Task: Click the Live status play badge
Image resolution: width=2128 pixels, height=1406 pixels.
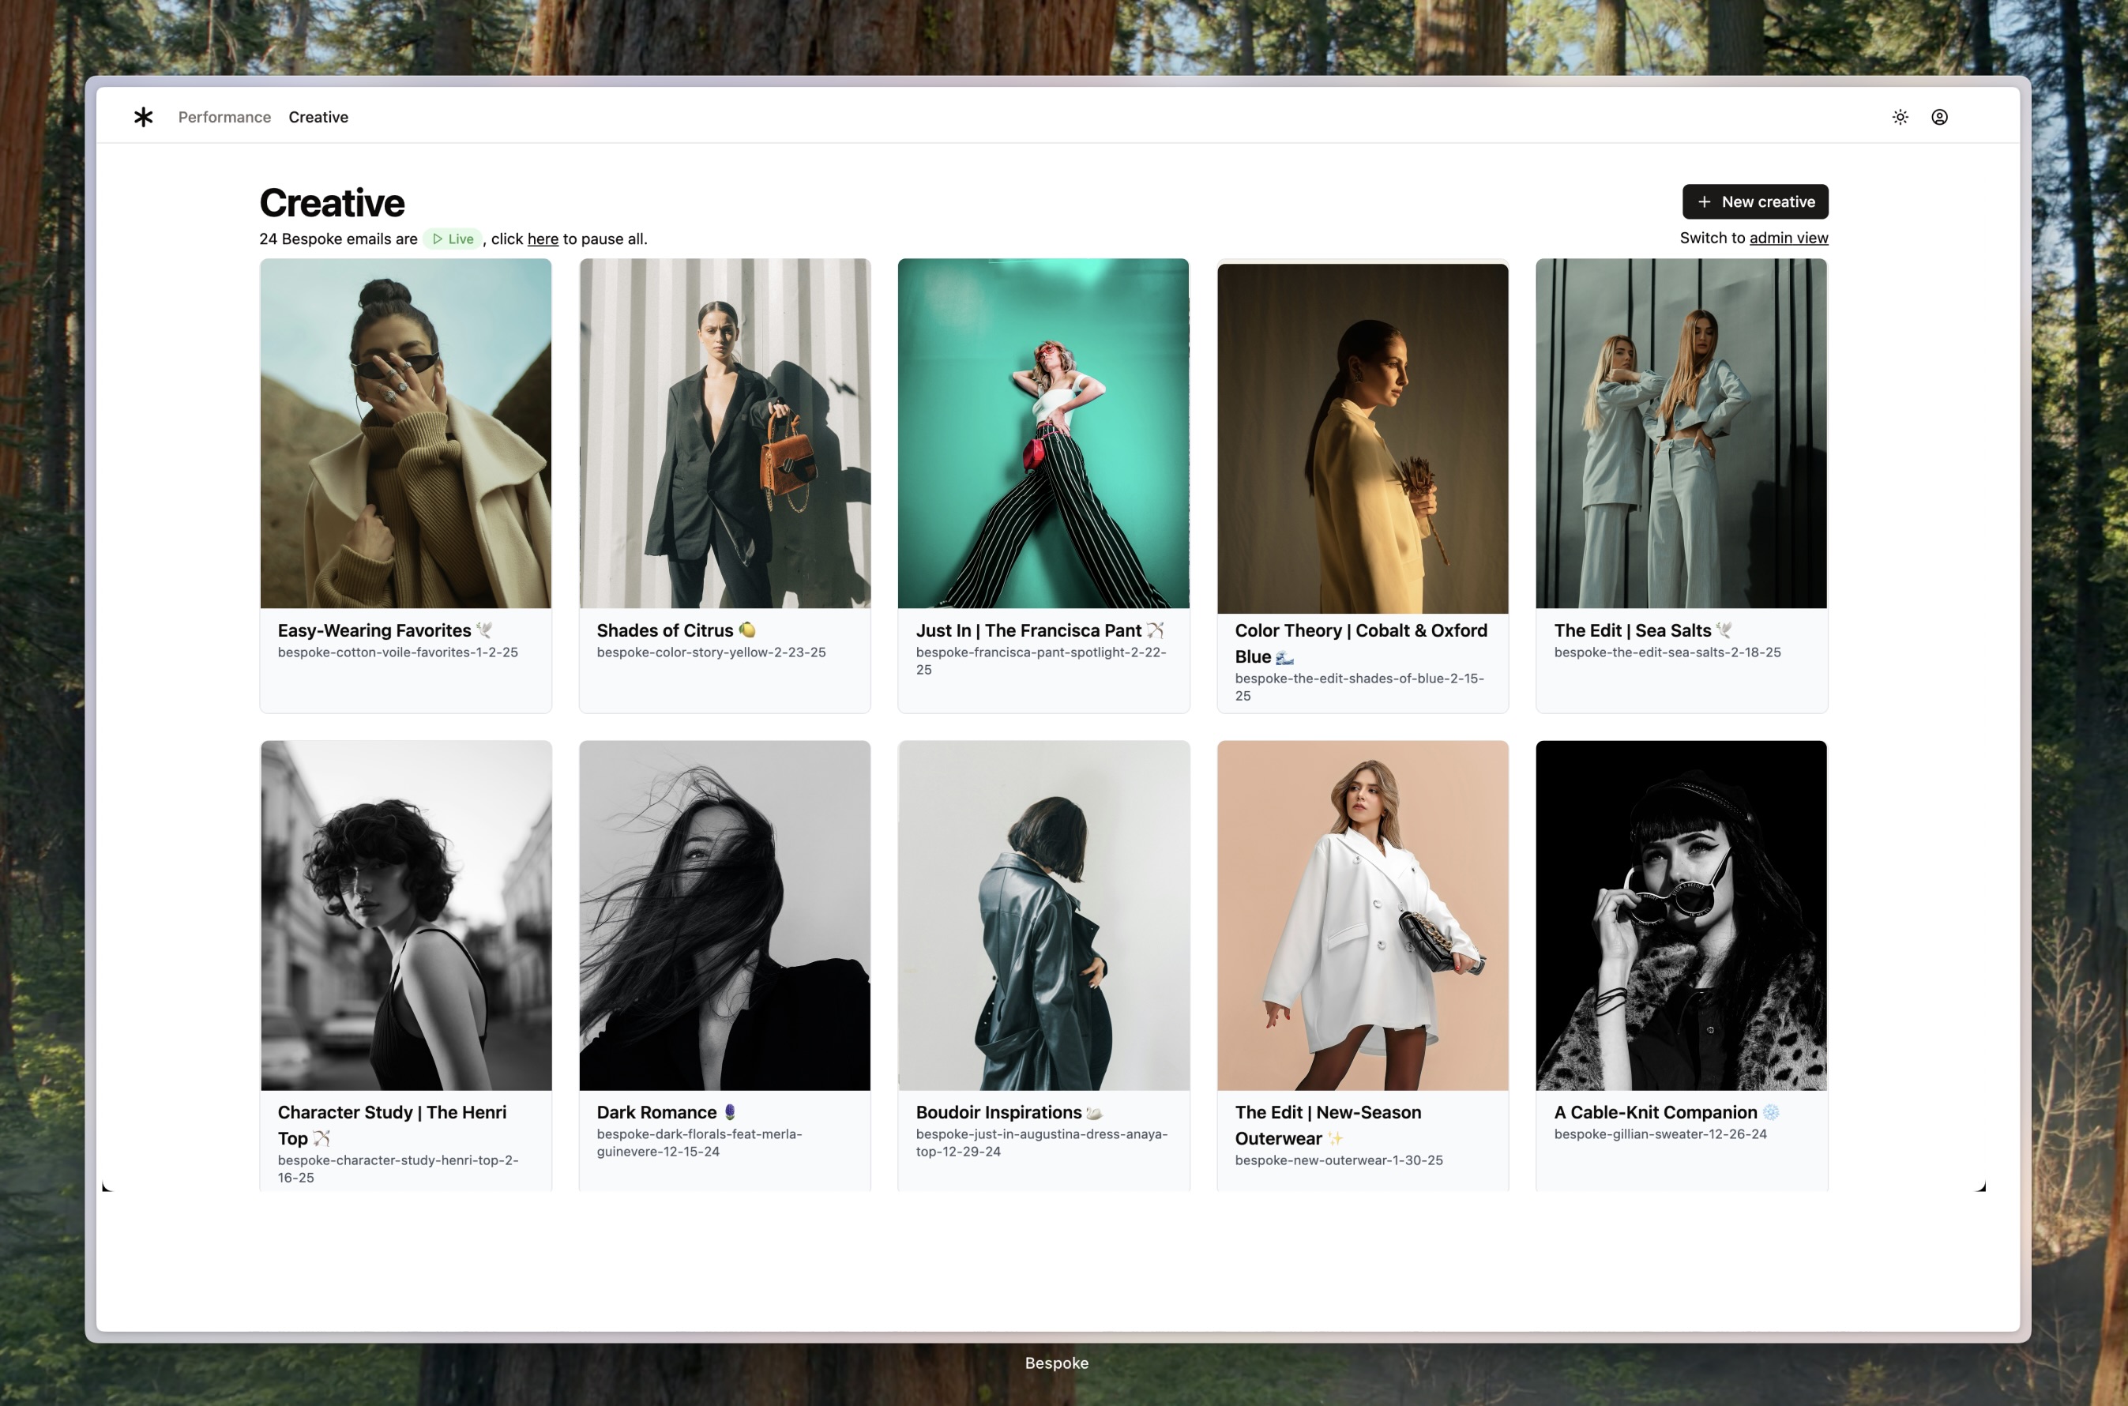Action: 453,239
